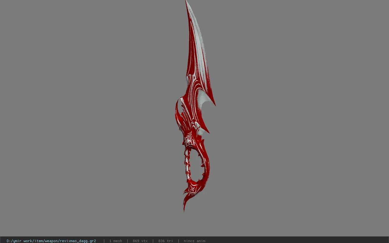Click the 'nincs anim' status entry

pos(194,241)
